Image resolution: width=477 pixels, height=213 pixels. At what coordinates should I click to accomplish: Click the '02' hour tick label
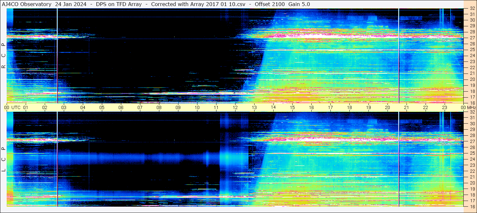(45, 107)
